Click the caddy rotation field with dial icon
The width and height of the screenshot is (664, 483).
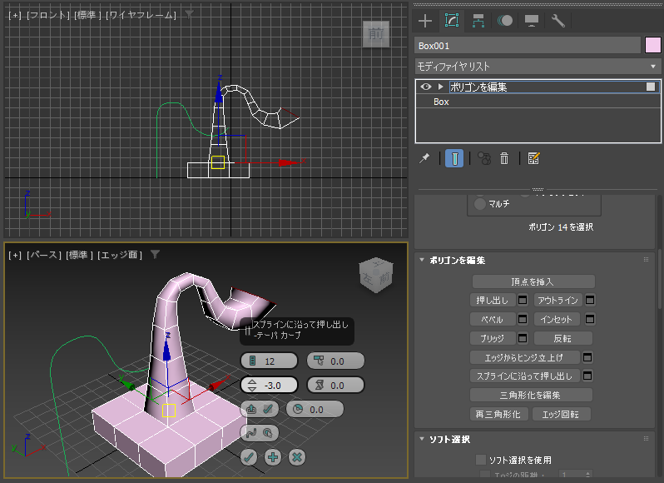[x=315, y=409]
